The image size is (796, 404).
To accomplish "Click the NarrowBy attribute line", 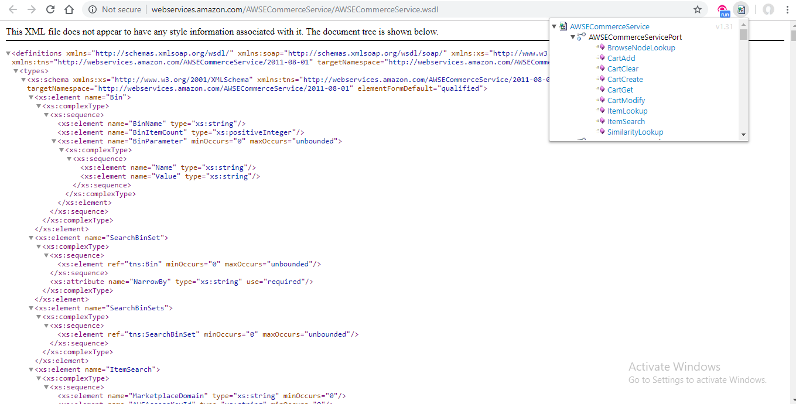I will [x=182, y=282].
